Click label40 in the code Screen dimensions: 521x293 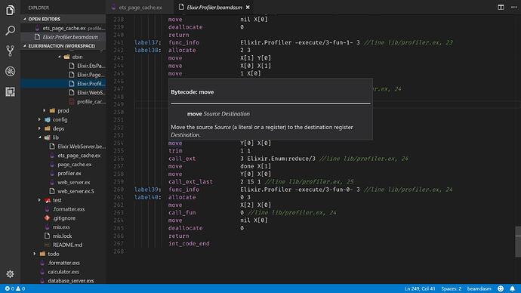(x=147, y=197)
